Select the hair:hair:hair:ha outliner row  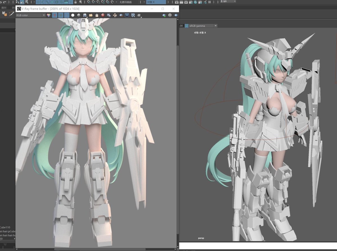tap(8, 235)
